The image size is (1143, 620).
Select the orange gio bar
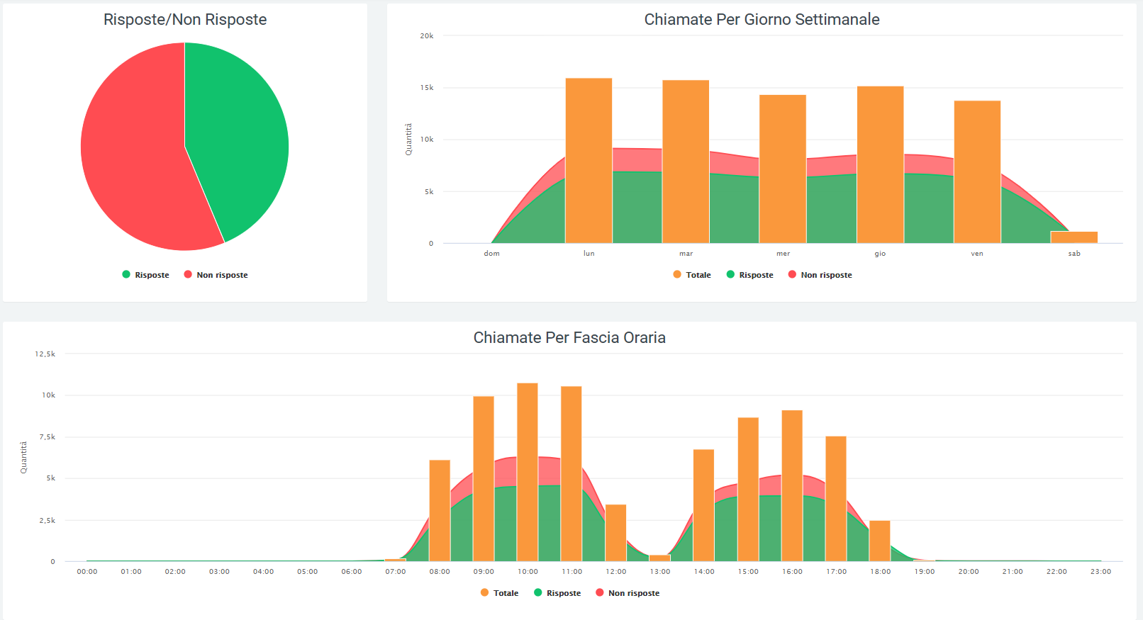[880, 165]
